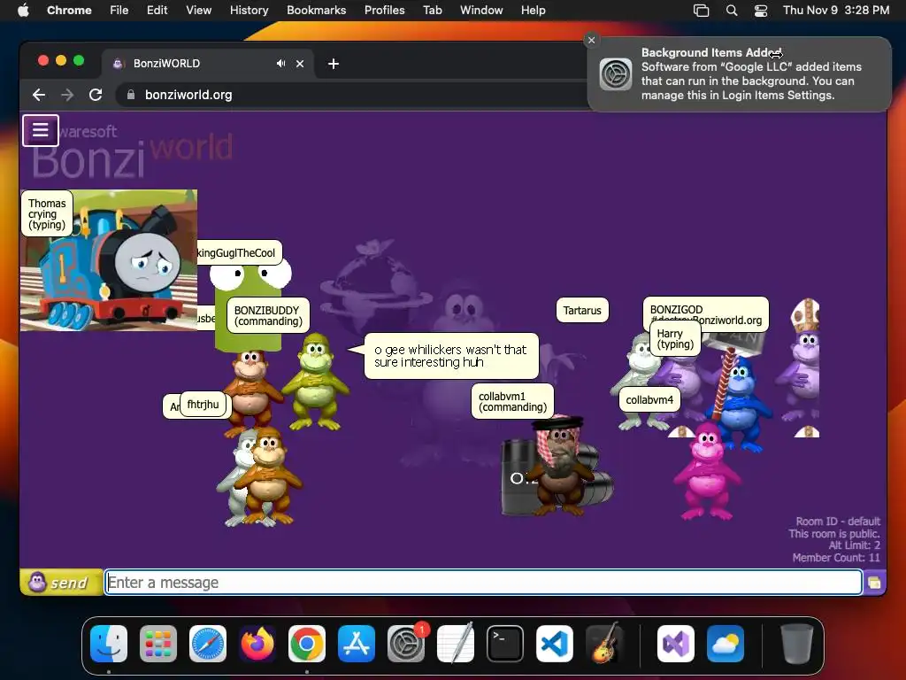
Task: Launch Terminal from the Dock
Action: (505, 644)
